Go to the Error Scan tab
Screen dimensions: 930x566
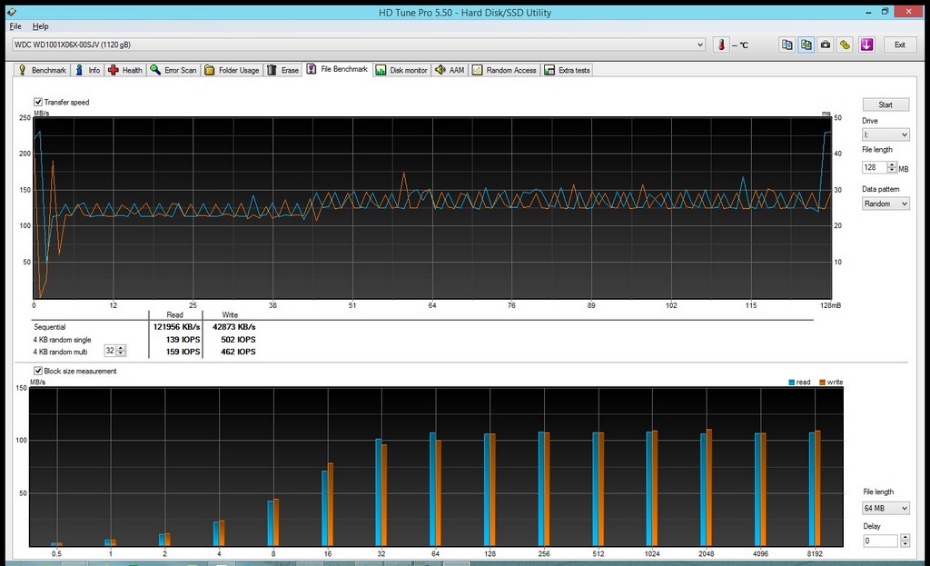[173, 70]
